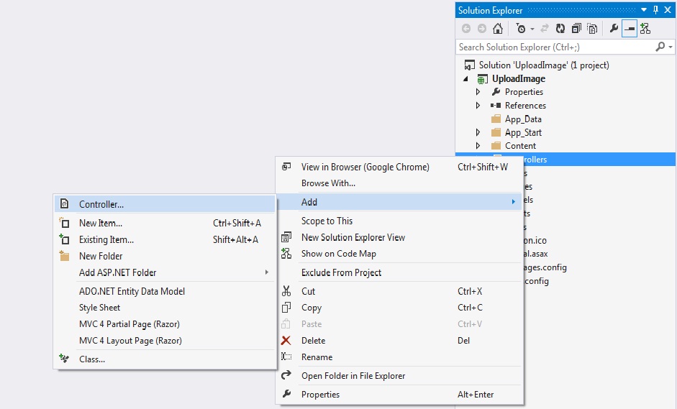Click the Forward navigation arrow in Solution Explorer

click(x=482, y=29)
